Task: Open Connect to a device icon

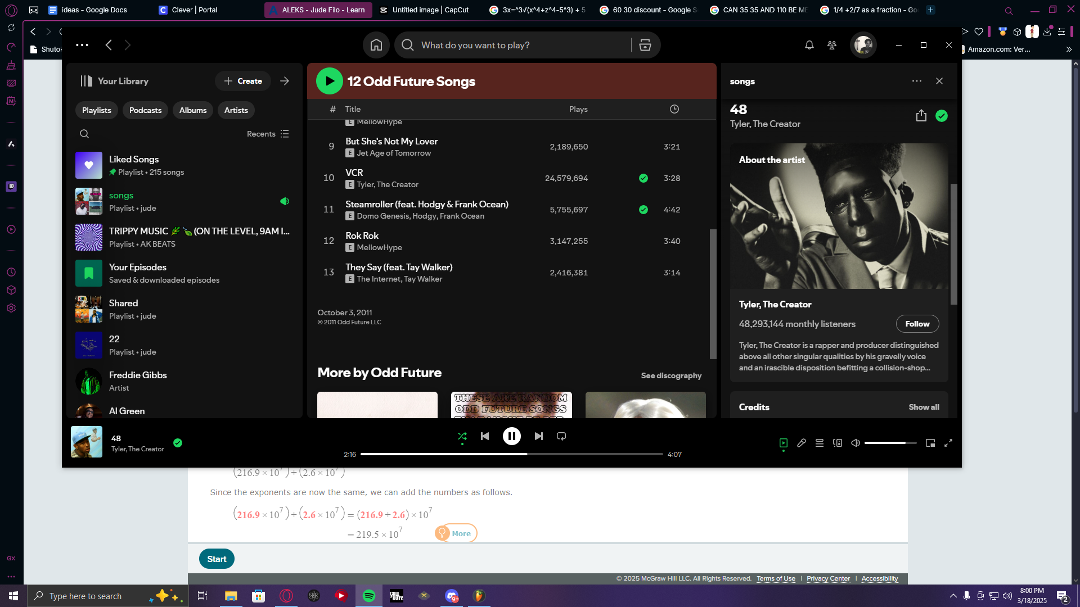Action: [x=838, y=443]
